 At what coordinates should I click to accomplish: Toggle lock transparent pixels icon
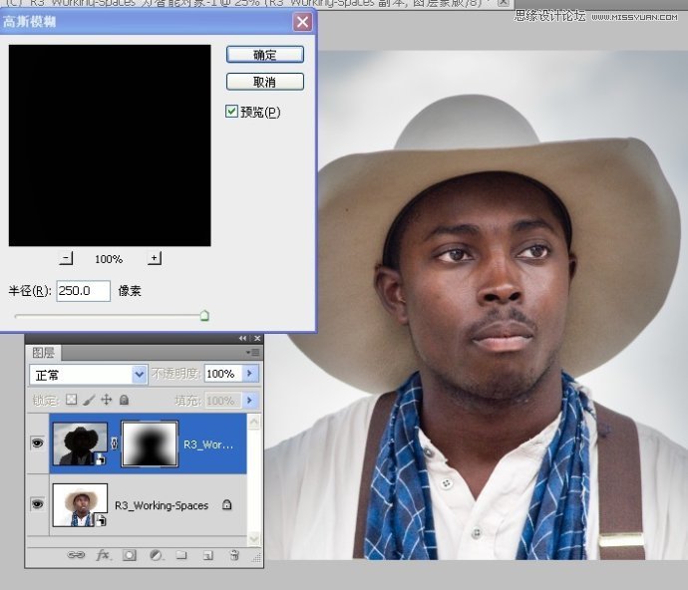(x=71, y=400)
